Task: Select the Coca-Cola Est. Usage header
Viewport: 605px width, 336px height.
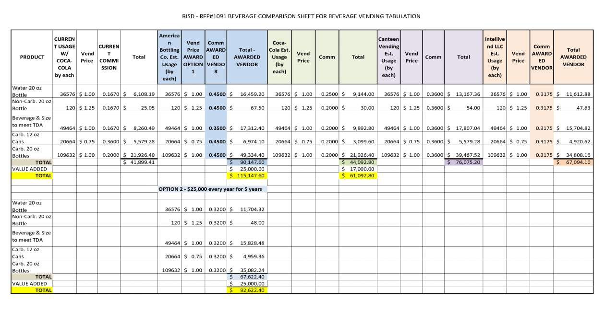Action: [x=279, y=57]
